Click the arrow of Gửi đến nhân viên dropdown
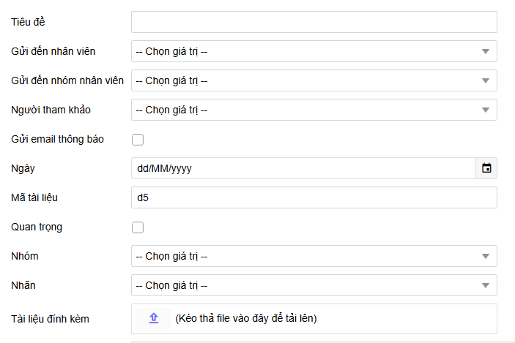515x343 pixels. click(485, 51)
